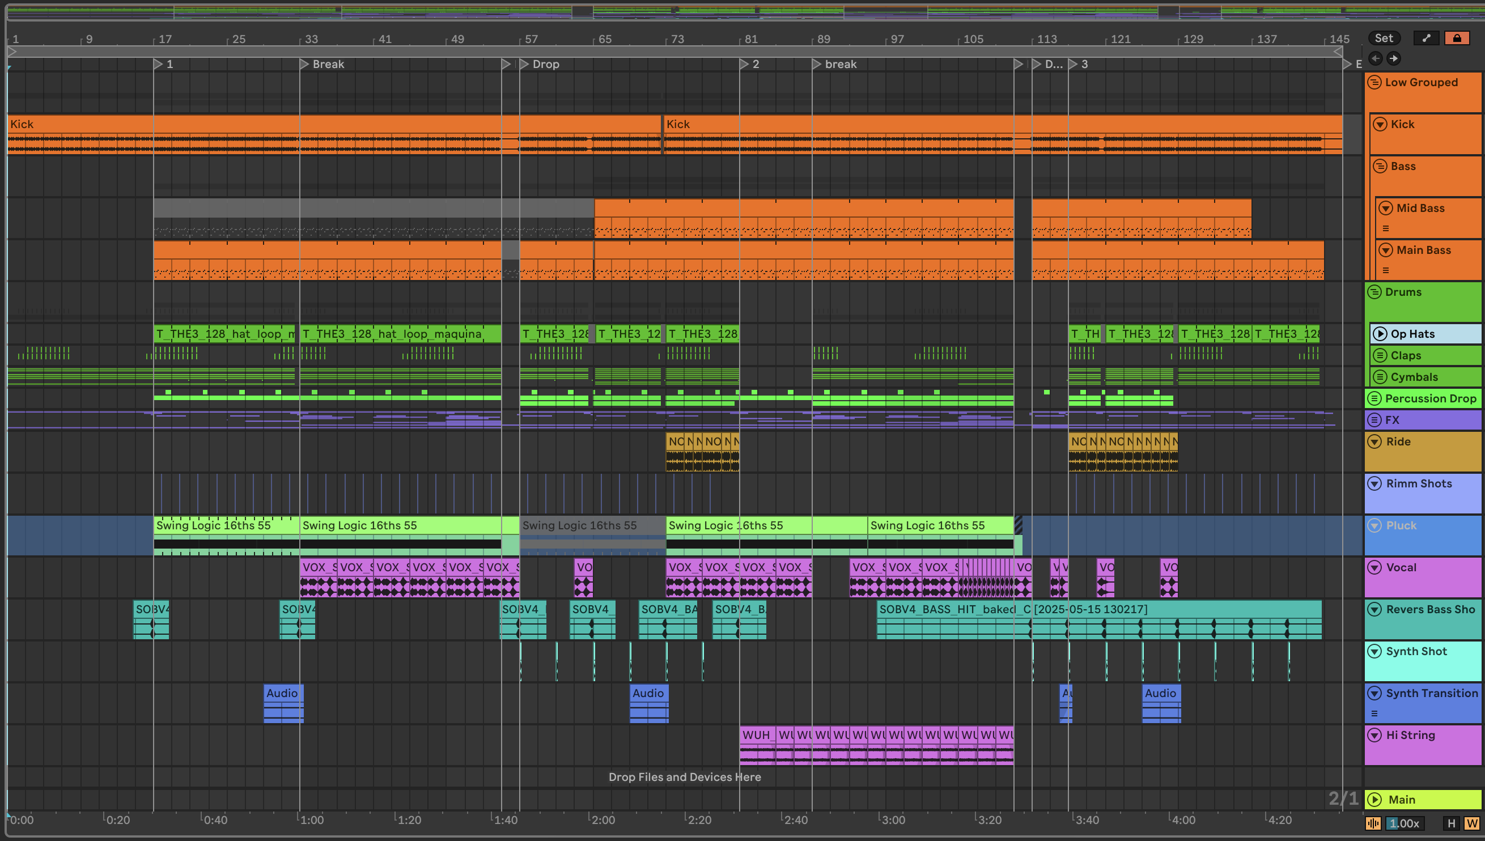Screen dimensions: 1485x841
Task: Collapse the Low Grouped group track
Action: pyautogui.click(x=1374, y=82)
